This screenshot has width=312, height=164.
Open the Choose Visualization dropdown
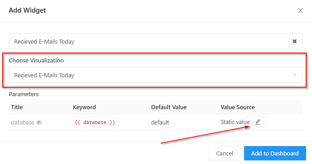click(156, 75)
